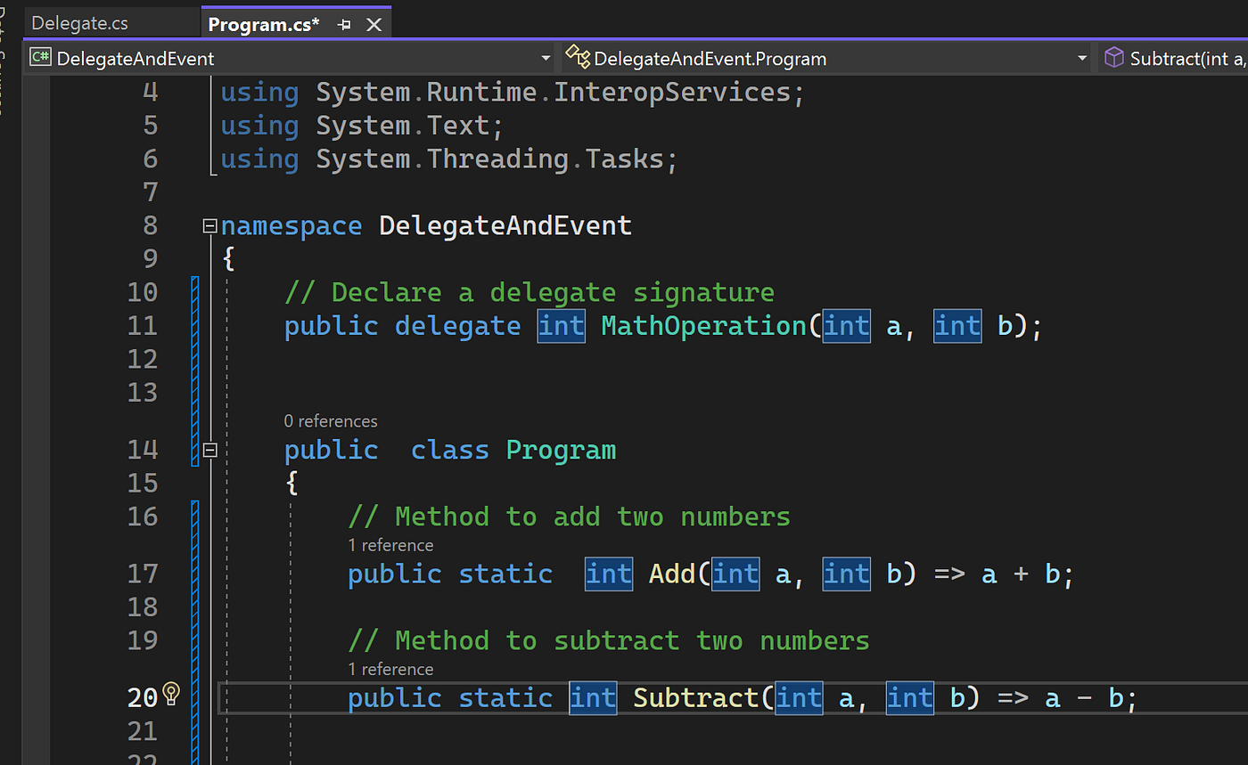Select the Program.cs tab
The image size is (1248, 765).
click(x=263, y=25)
